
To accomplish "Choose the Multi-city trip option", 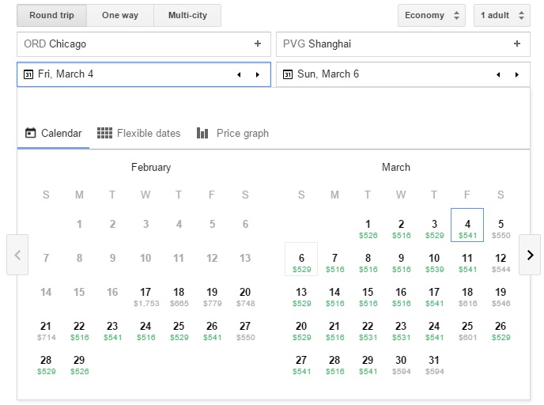I will click(187, 16).
